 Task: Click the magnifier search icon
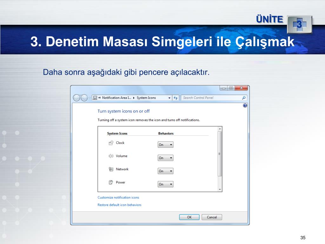(x=244, y=98)
